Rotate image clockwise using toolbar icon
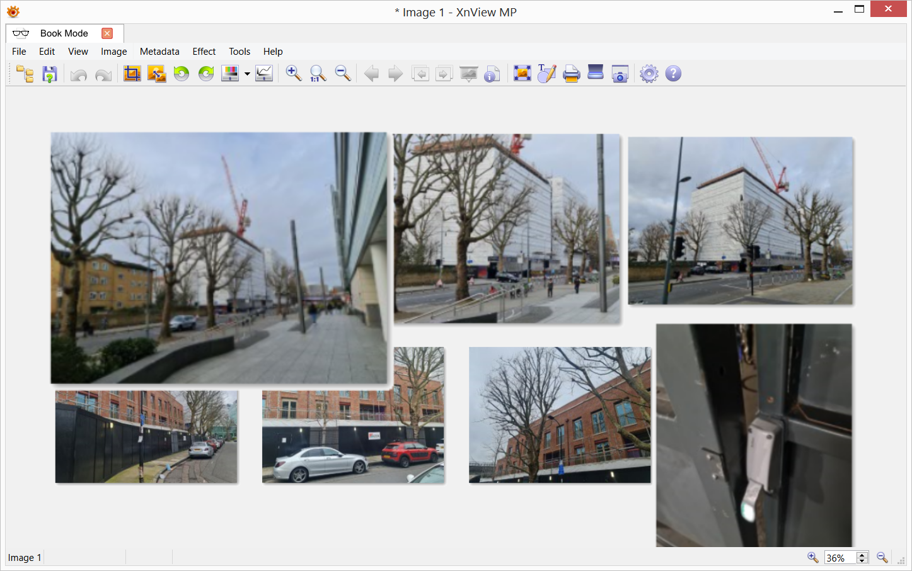 pyautogui.click(x=206, y=74)
